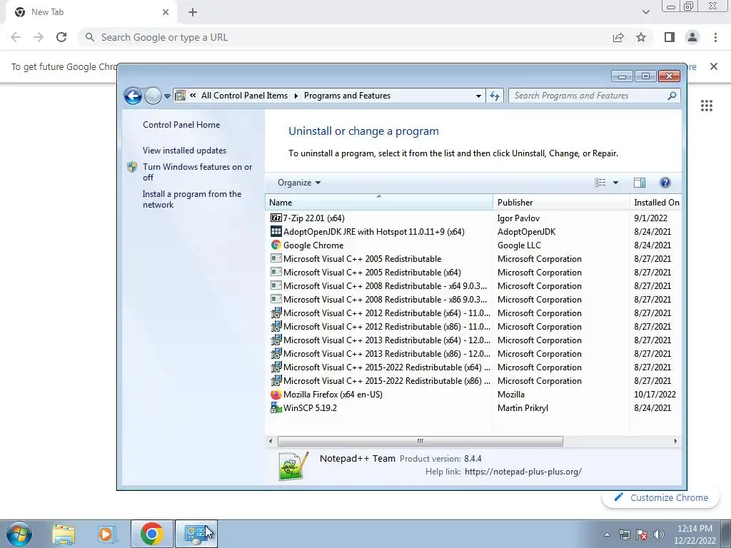731x548 pixels.
Task: Click the https://notepad-plus-plus.org/ help link text
Action: click(523, 472)
